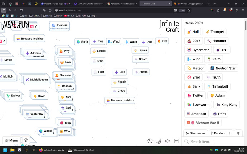Open Windows Start menu in the taskbar
The width and height of the screenshot is (247, 154).
pyautogui.click(x=5, y=150)
